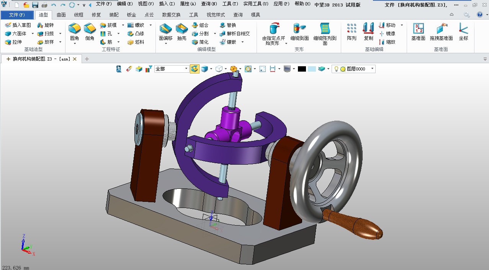Open the 帮助(H) menu
Screen dimensions: 489x270
point(303,4)
